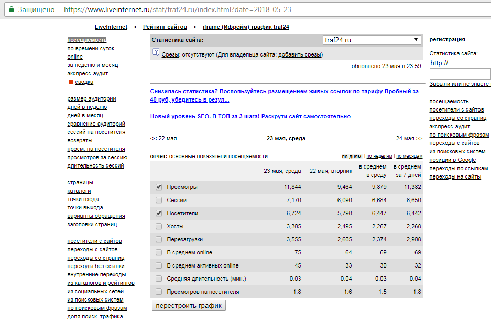Toggle the Посетители checkbox off
This screenshot has height=323, width=491.
coord(159,213)
